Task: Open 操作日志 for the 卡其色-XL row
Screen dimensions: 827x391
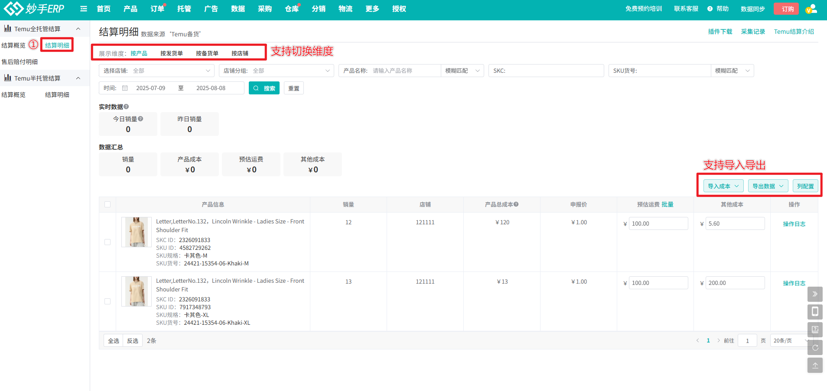Action: (x=794, y=283)
